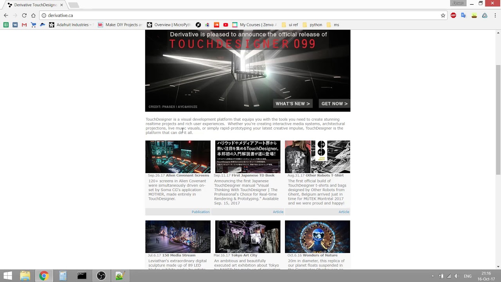Click the 150 Media Stream headline
Image resolution: width=501 pixels, height=282 pixels.
click(179, 255)
